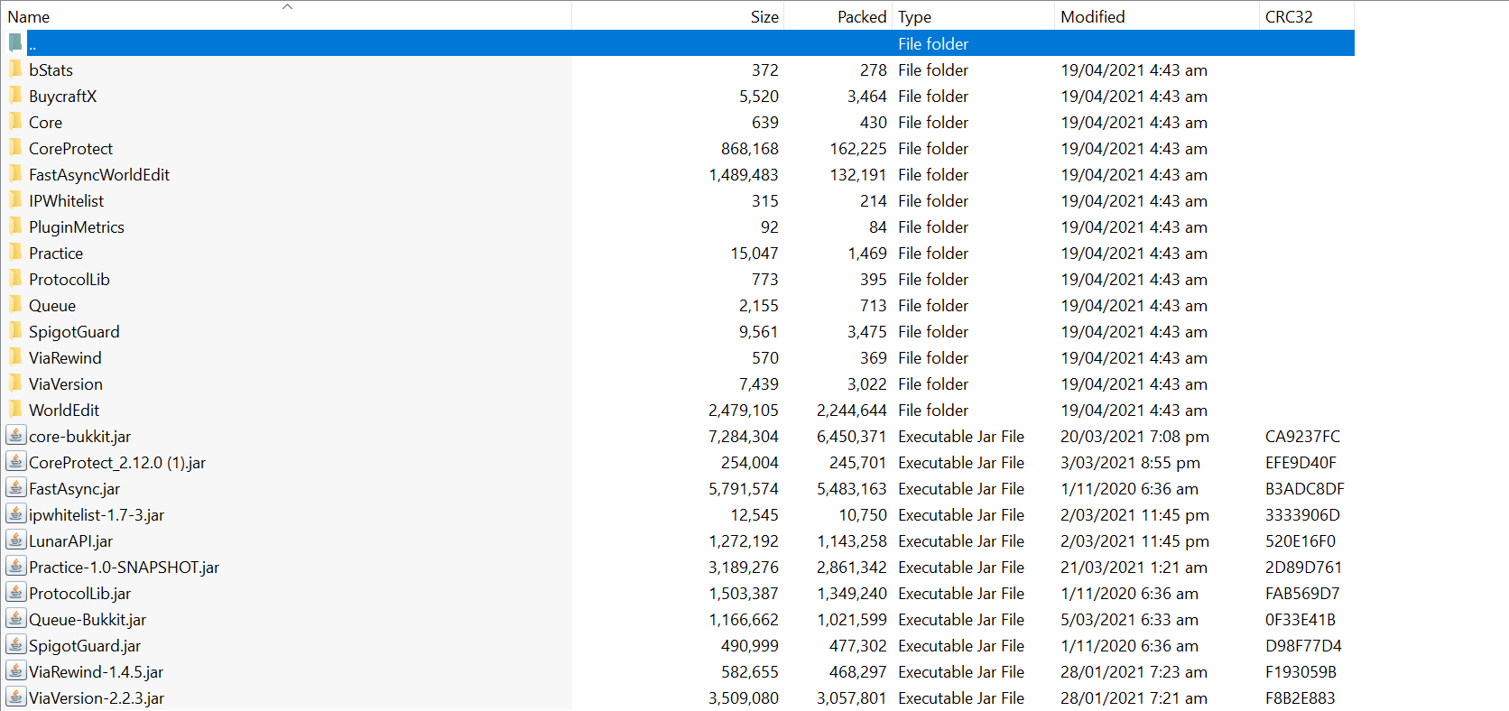The width and height of the screenshot is (1509, 711).
Task: Sort files by Modified column header
Action: 1156,16
